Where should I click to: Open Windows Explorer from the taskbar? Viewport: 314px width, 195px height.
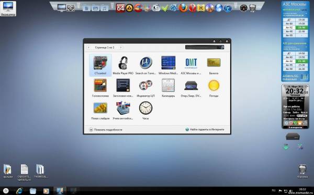tap(32, 191)
